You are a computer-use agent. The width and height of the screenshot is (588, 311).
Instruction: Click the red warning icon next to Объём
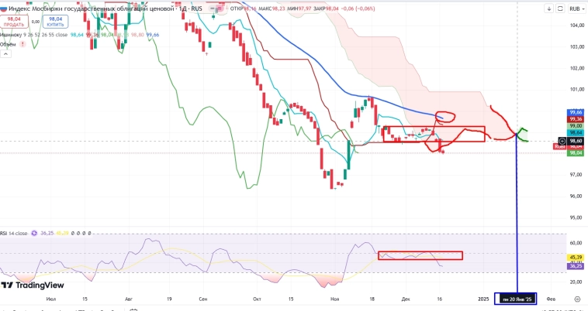[x=22, y=44]
